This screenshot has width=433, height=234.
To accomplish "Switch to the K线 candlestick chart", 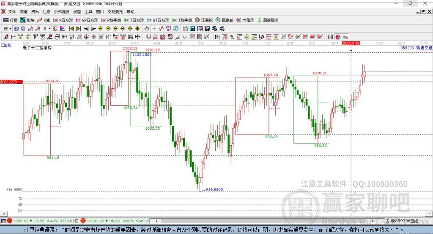I will coord(44,20).
